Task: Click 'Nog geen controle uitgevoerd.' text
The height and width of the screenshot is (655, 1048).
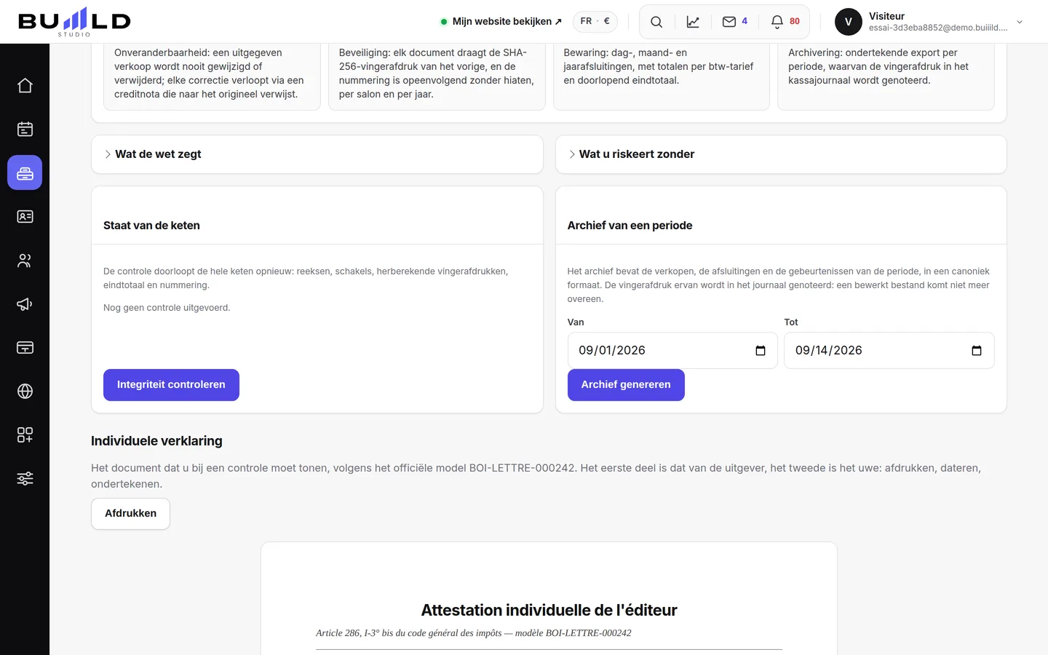Action: (x=167, y=308)
